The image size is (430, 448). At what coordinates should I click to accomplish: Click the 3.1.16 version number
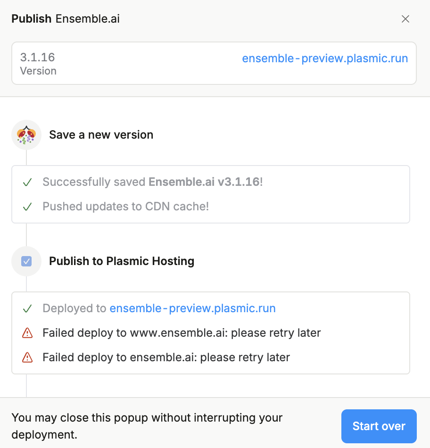(x=37, y=58)
